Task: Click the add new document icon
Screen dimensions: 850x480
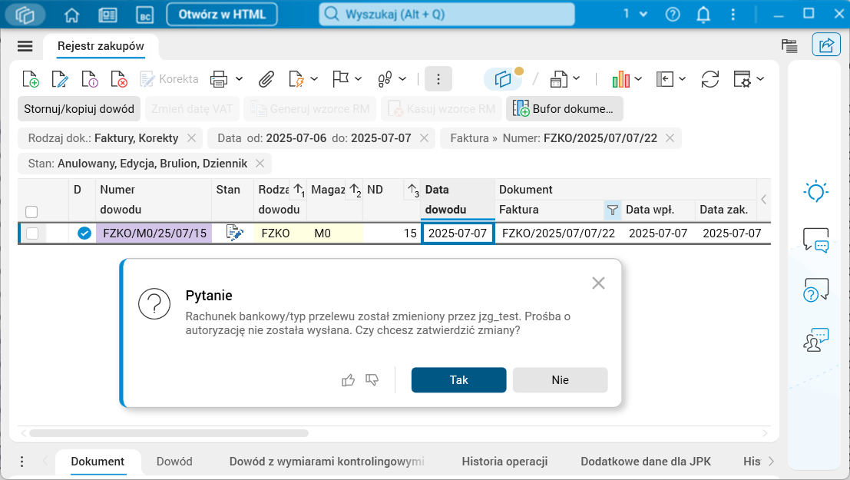Action: (31, 79)
